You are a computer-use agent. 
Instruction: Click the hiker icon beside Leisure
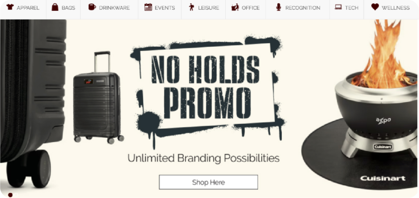[x=191, y=7]
